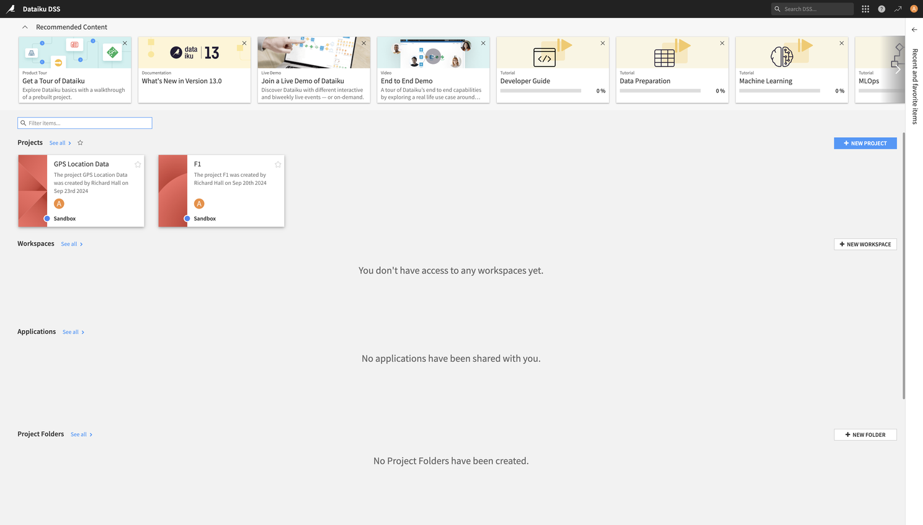Dismiss the Developer Guide card
This screenshot has height=525, width=923.
(x=602, y=43)
